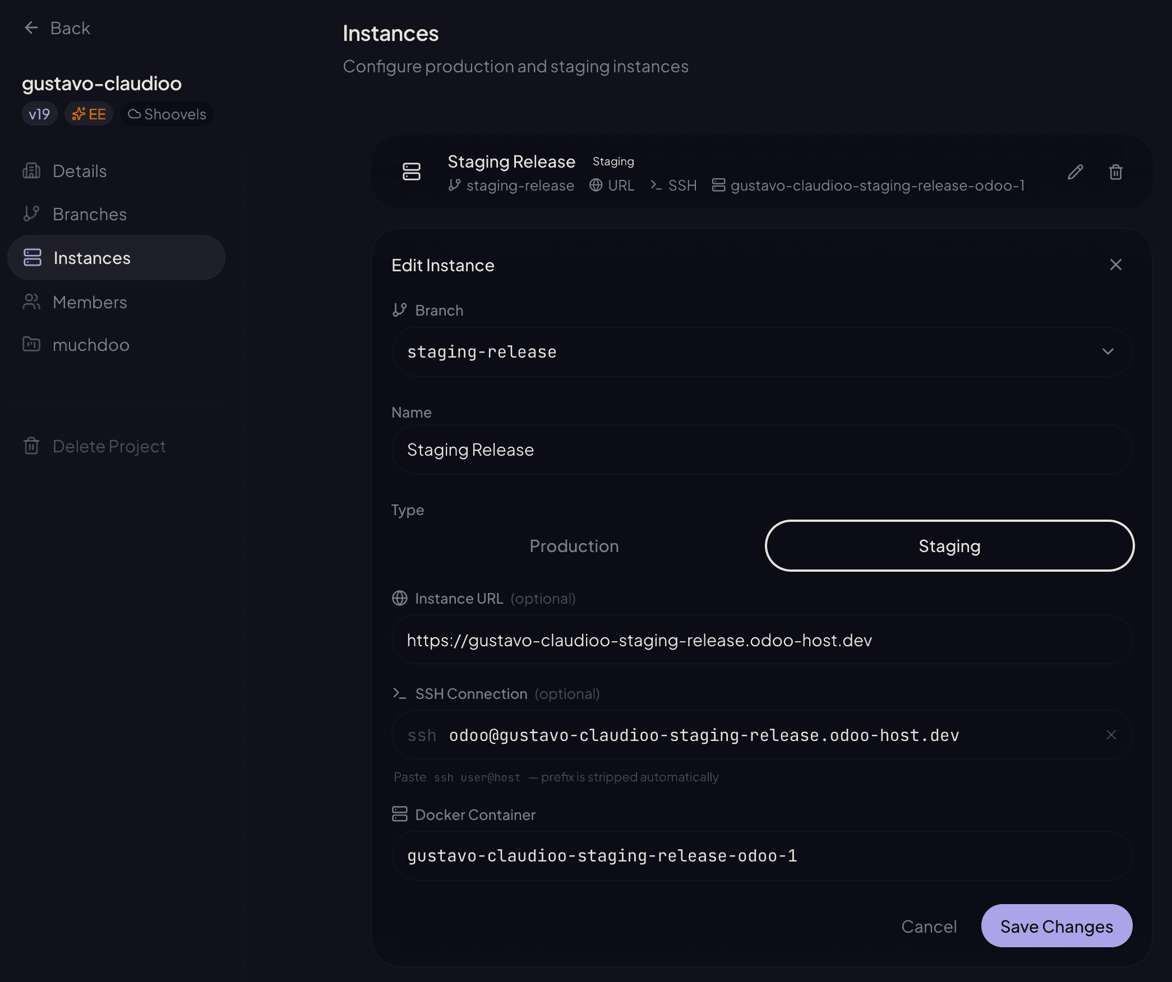The width and height of the screenshot is (1172, 982).
Task: Click the globe icon beside Instance URL
Action: [399, 599]
